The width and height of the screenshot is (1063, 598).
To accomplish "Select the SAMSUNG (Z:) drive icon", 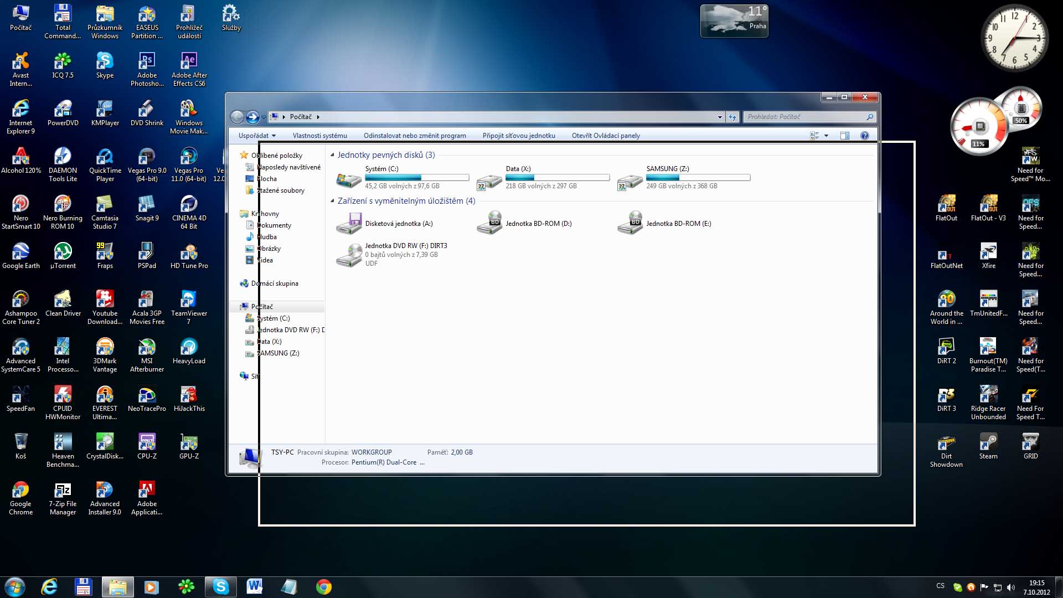I will [x=630, y=180].
